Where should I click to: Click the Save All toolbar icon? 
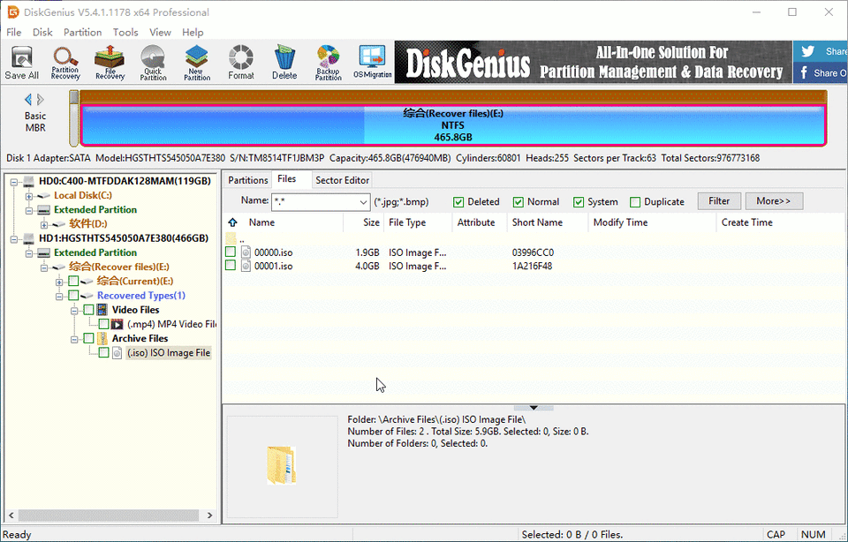21,62
